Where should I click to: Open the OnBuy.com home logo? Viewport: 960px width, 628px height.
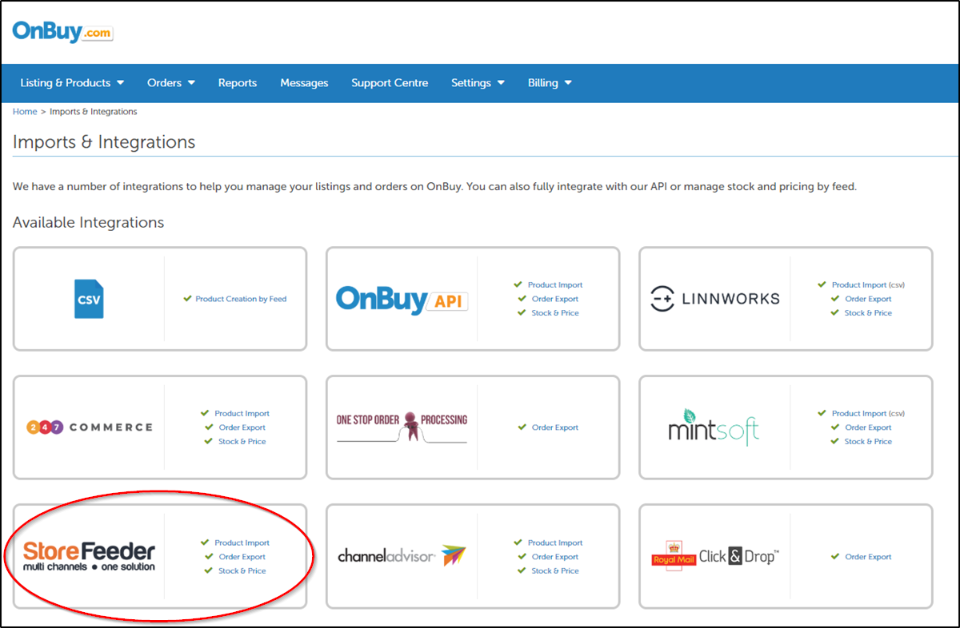point(63,32)
